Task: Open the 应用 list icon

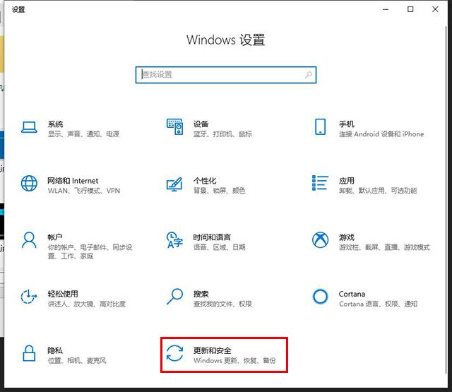Action: tap(320, 183)
